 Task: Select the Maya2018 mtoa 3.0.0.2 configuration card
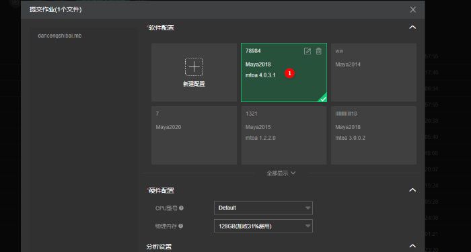click(x=373, y=135)
